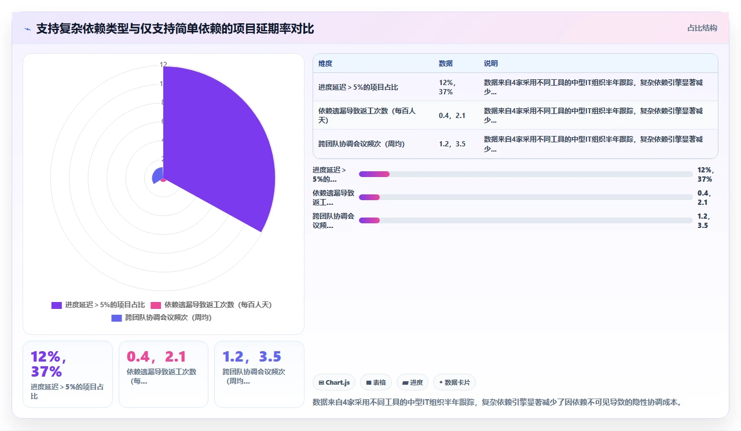This screenshot has width=741, height=431.
Task: Click the 数据卡片 tag
Action: point(454,382)
